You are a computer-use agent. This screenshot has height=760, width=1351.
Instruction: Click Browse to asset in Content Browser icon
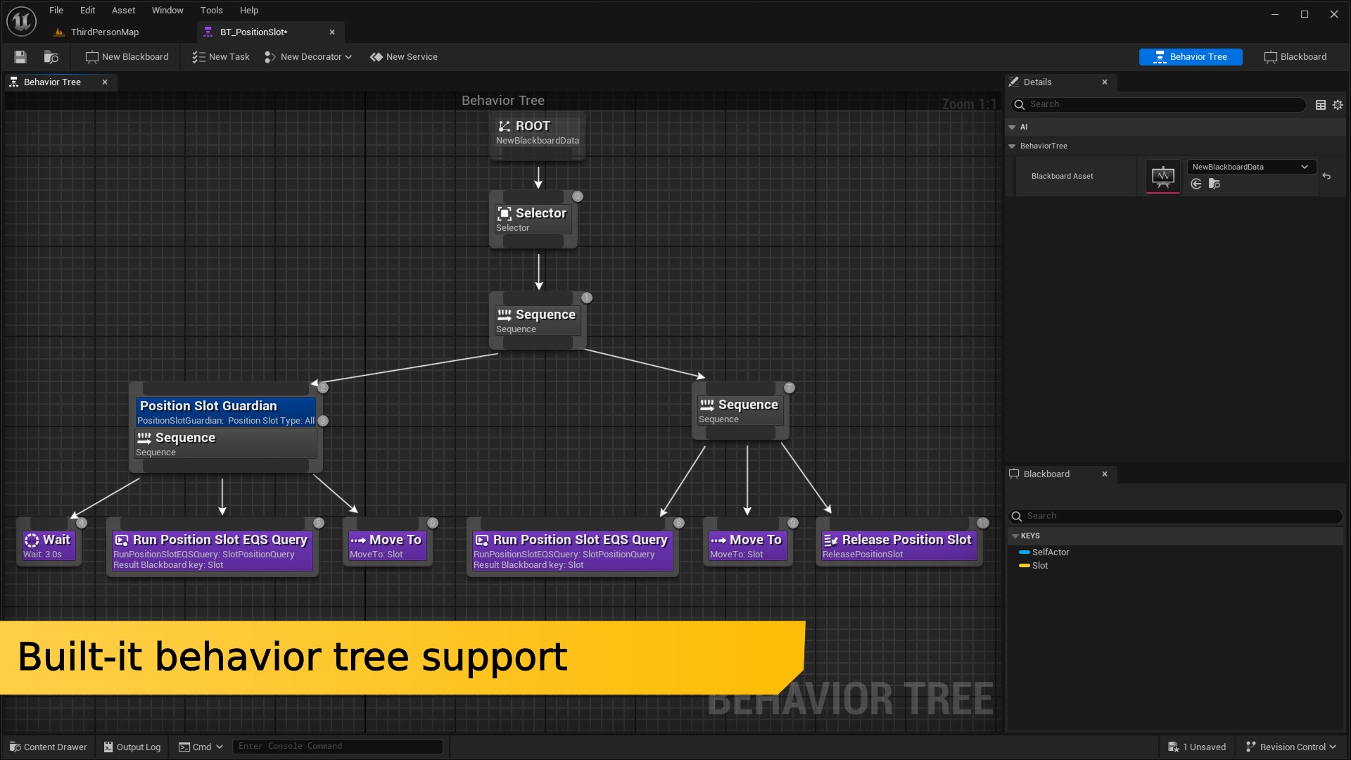coord(51,57)
